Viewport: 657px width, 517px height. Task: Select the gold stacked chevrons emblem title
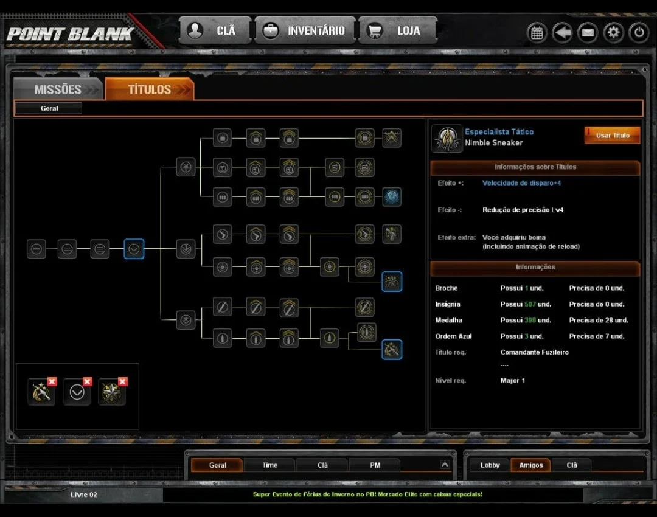click(392, 138)
